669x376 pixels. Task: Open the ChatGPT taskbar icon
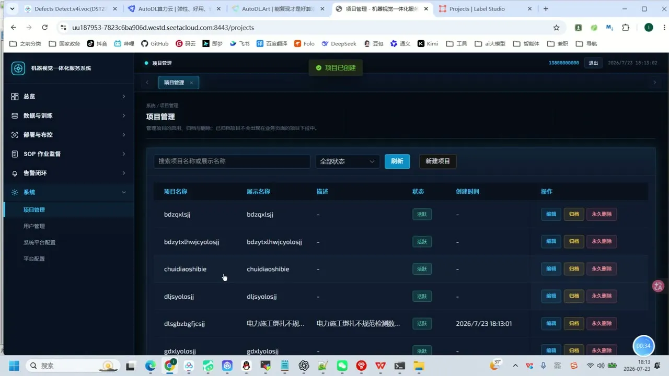pos(304,366)
